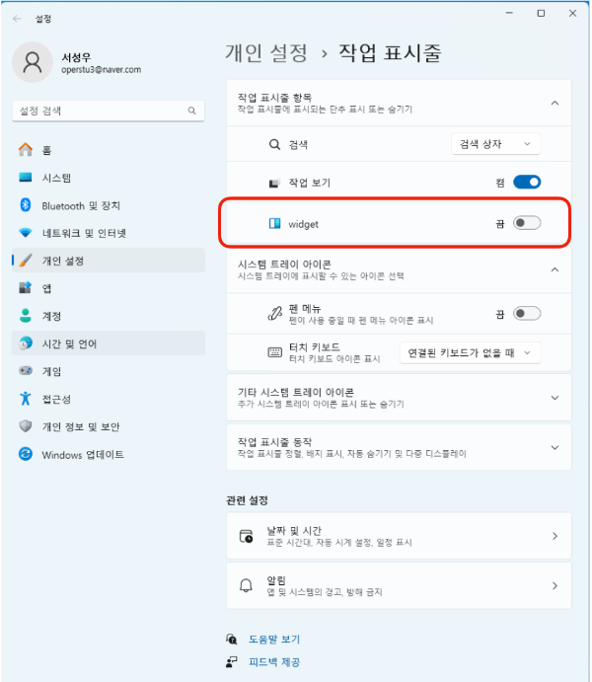Screen dimensions: 592x682
Task: Click the Bluetooth icon in sidebar
Action: 26,204
